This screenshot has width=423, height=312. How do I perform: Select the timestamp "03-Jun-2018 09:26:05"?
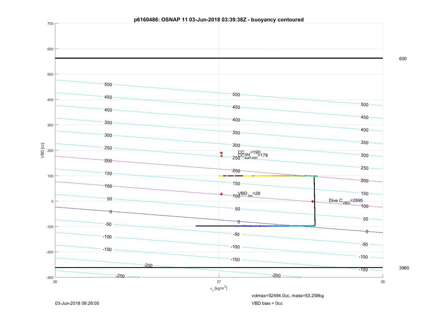click(76, 303)
